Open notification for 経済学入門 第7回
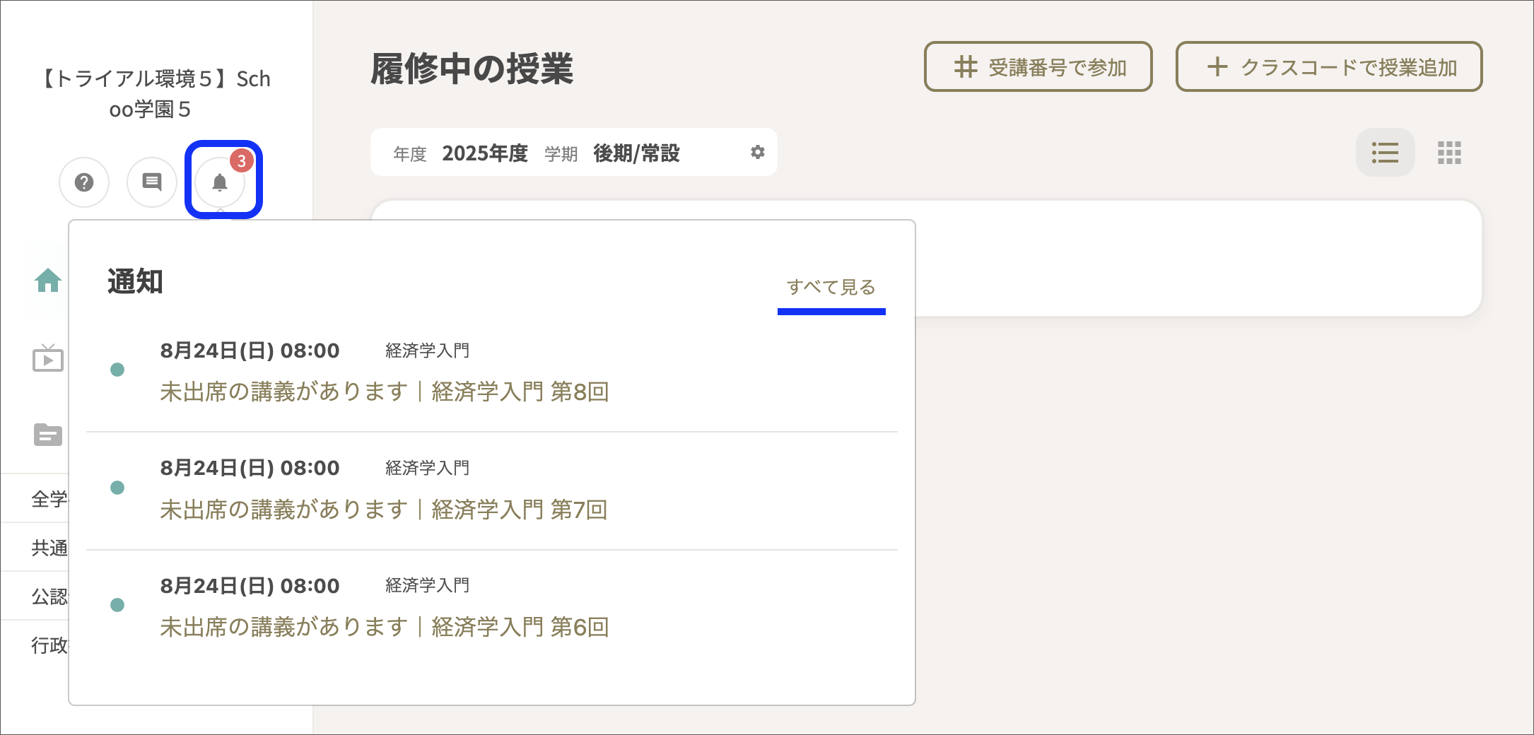The width and height of the screenshot is (1534, 735). [x=383, y=510]
